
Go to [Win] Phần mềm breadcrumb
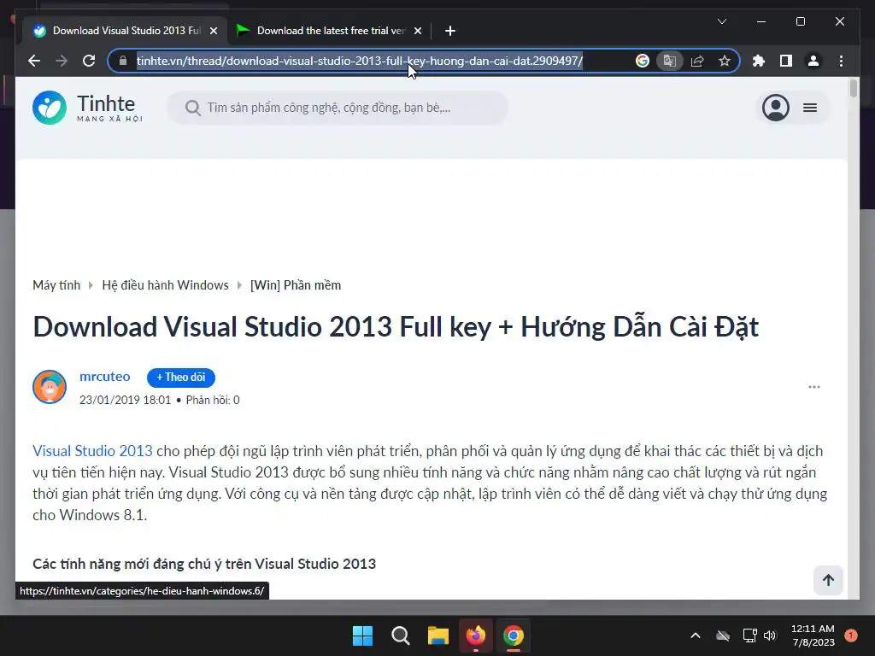tap(295, 285)
